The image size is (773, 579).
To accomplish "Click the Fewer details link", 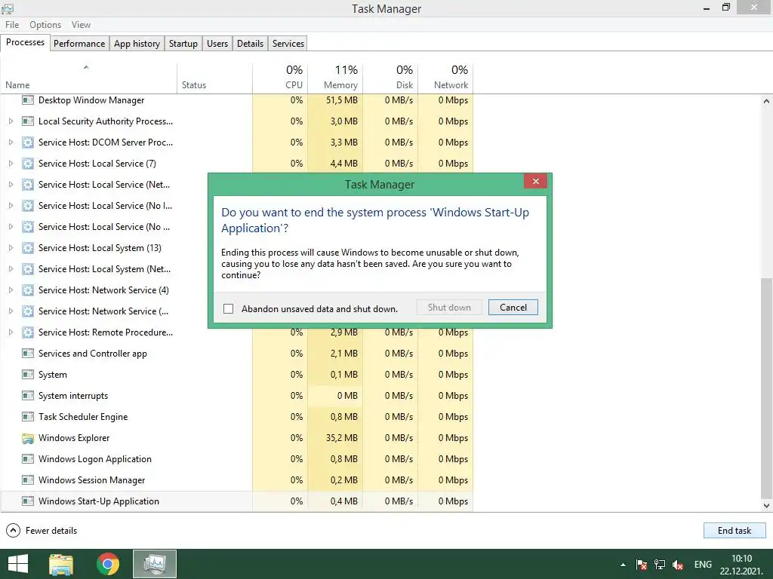I will click(x=51, y=530).
